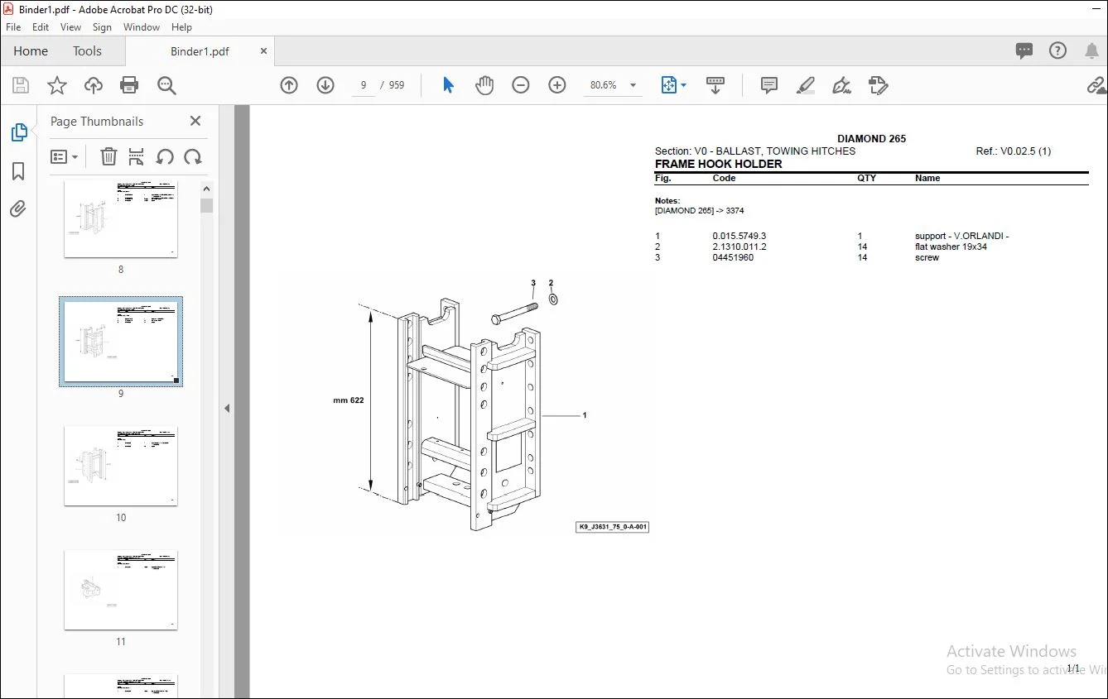1108x699 pixels.
Task: Open the zoom level dropdown
Action: point(633,85)
